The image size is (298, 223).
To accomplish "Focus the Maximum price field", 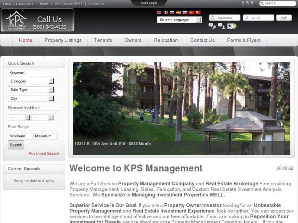I will [x=45, y=136].
